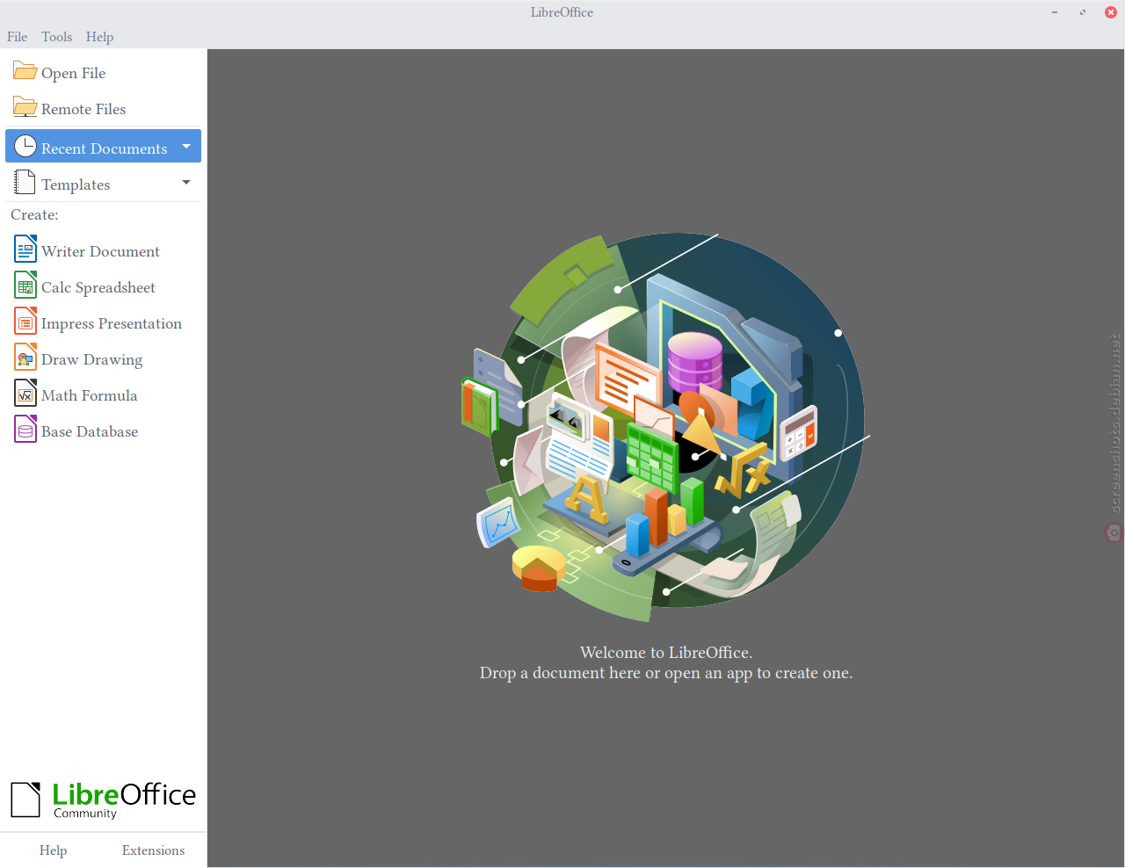Click the Remote Files label

(83, 109)
